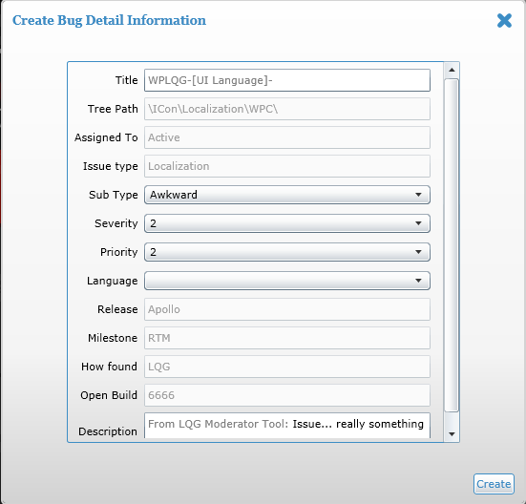
Task: Open the Language dropdown
Action: (x=287, y=281)
